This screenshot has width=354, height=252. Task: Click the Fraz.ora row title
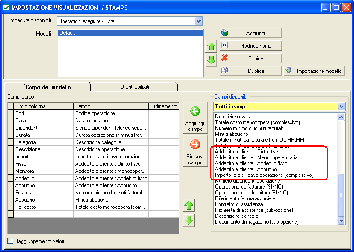pyautogui.click(x=44, y=193)
